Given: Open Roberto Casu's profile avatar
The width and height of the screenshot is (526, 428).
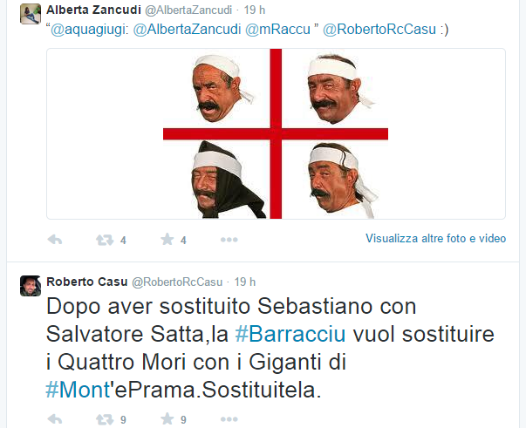Looking at the screenshot, I should point(31,286).
